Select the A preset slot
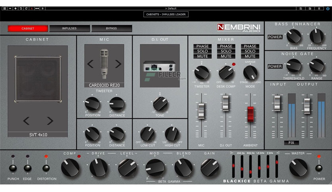332x192 pixels. 32,8
